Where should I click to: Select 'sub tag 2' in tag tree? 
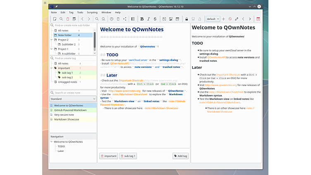tap(67, 77)
